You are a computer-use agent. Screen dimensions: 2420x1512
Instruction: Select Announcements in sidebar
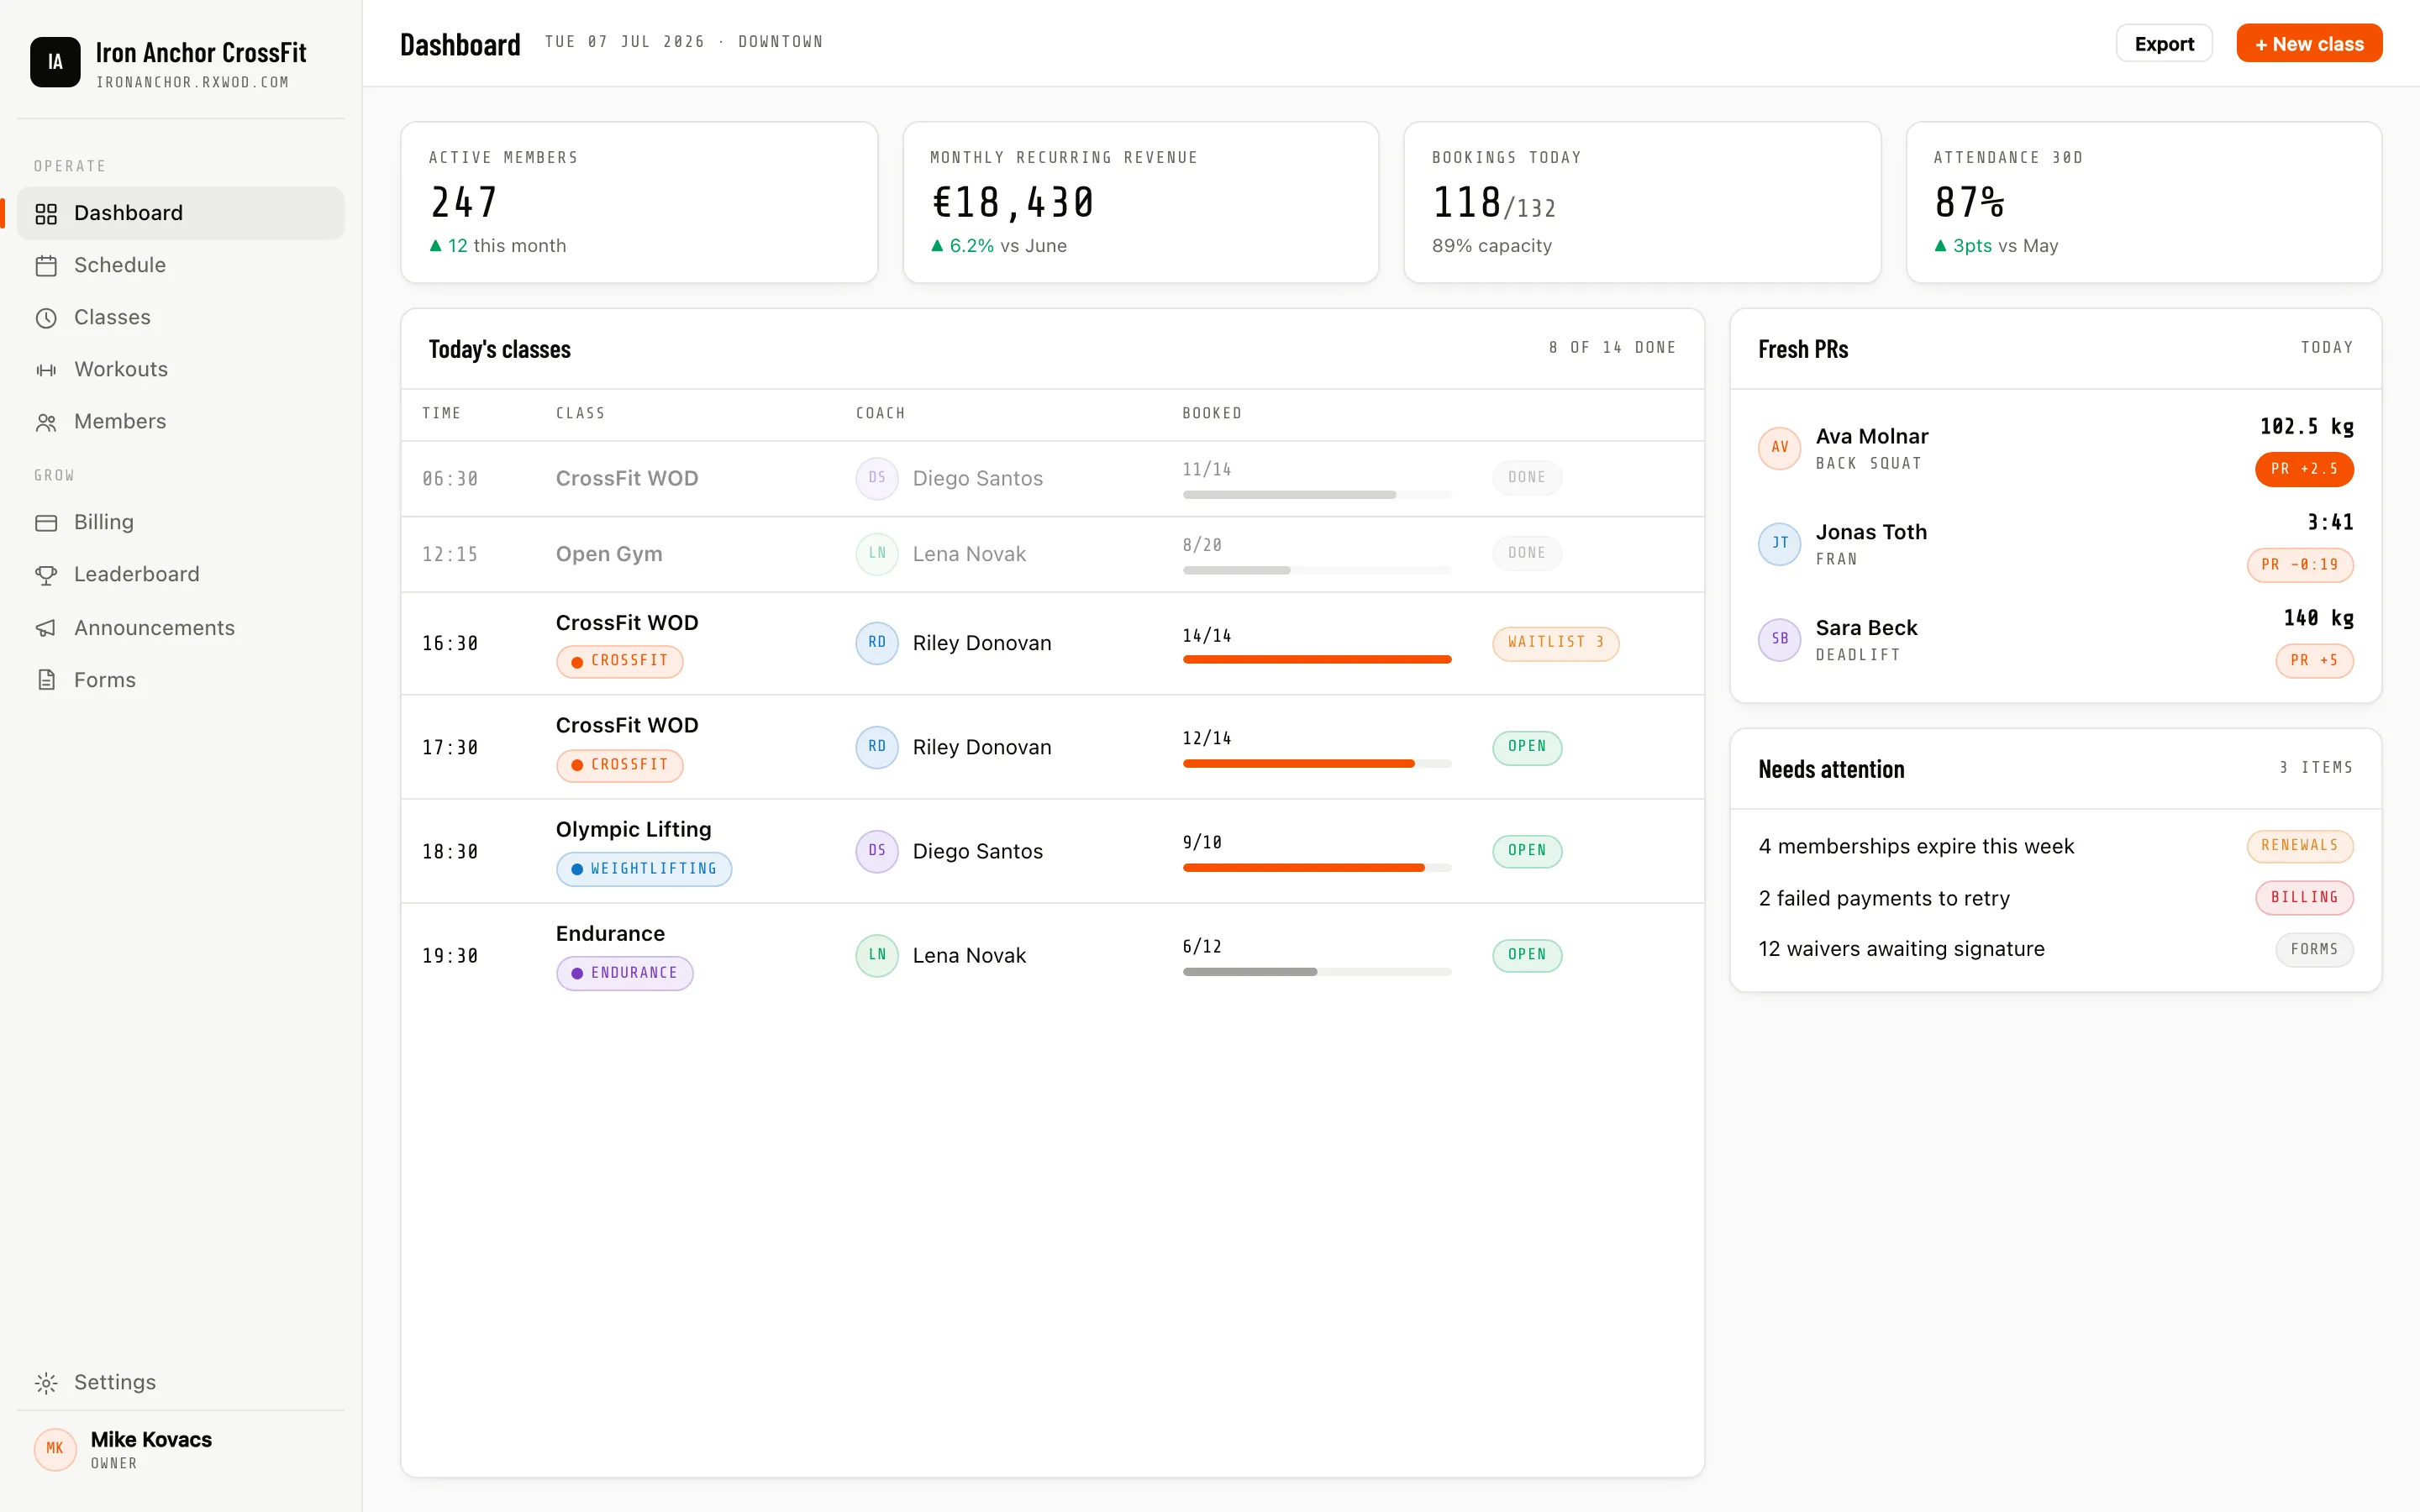click(181, 627)
